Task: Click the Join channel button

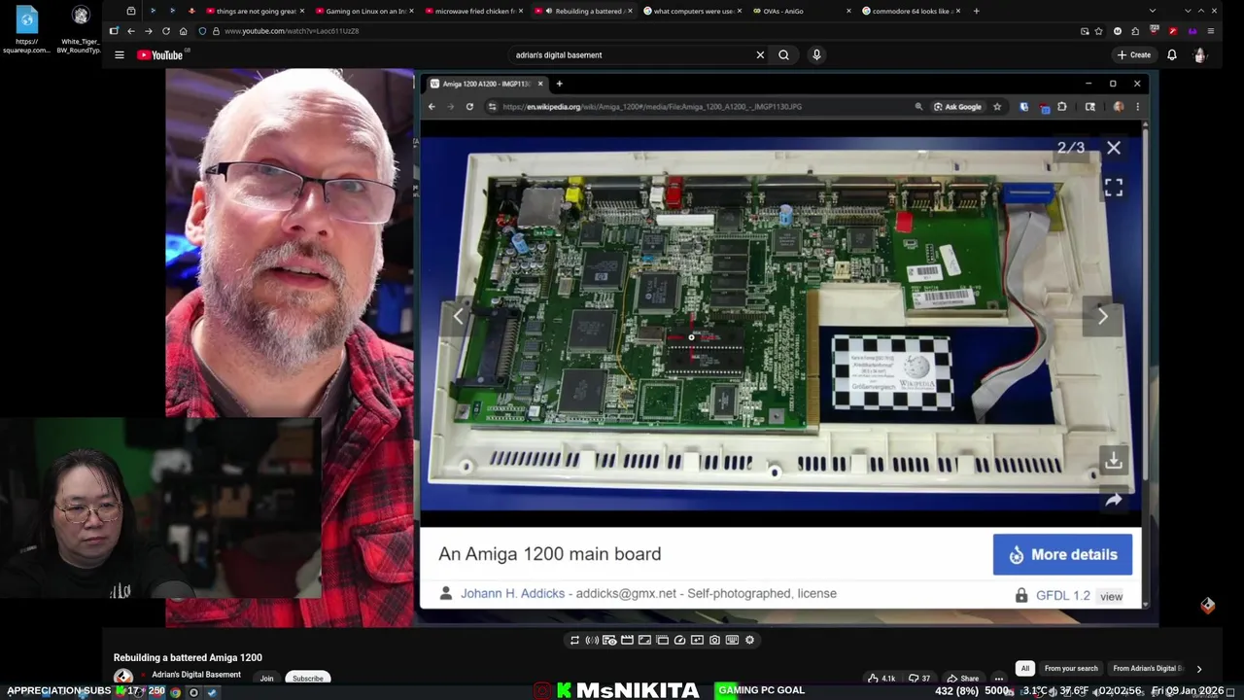Action: point(266,678)
